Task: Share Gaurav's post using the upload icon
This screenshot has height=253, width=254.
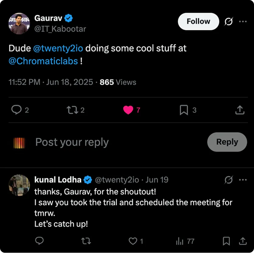Action: click(240, 110)
